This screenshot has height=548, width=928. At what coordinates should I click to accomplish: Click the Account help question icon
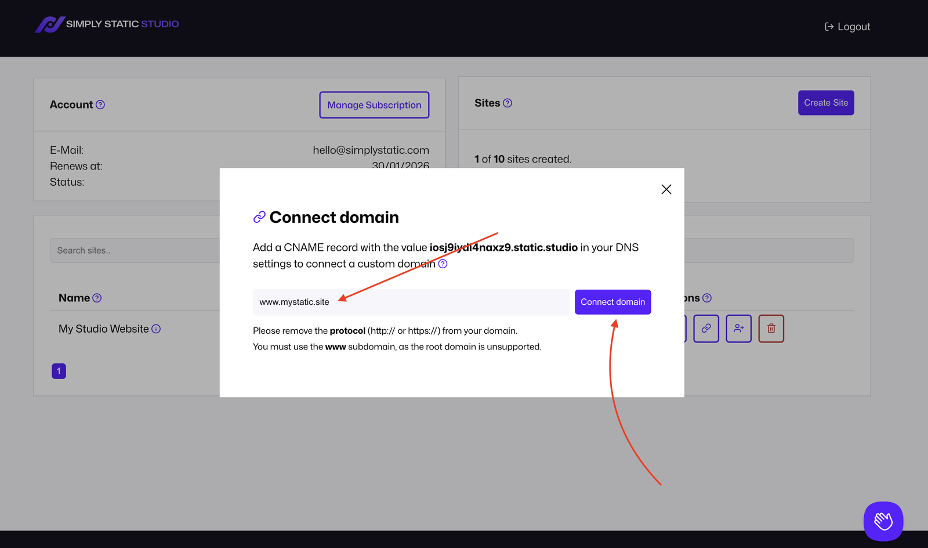click(100, 105)
